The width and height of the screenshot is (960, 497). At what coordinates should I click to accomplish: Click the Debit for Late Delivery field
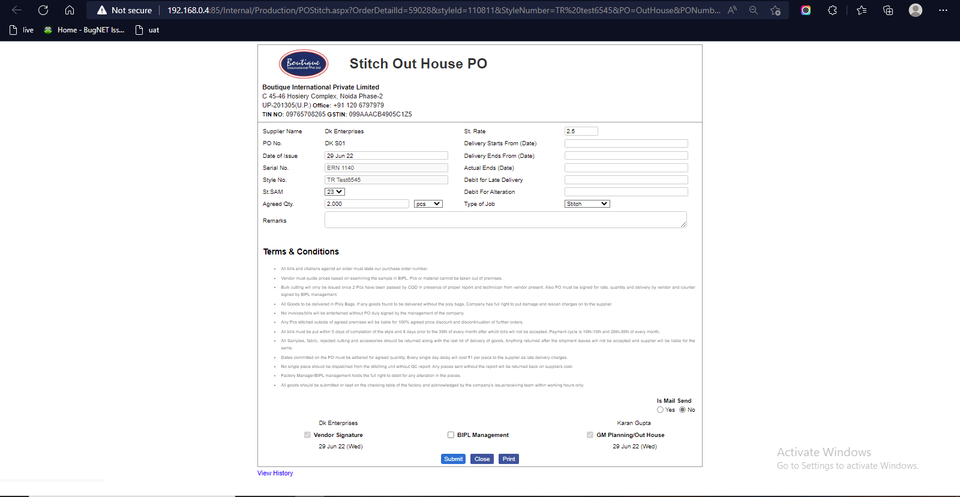[626, 180]
